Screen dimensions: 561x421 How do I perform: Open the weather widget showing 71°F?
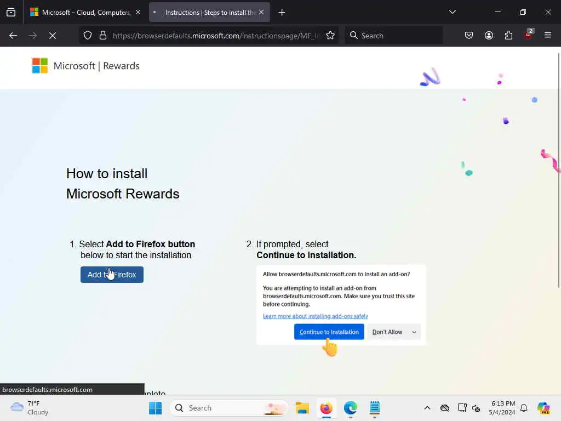click(30, 408)
